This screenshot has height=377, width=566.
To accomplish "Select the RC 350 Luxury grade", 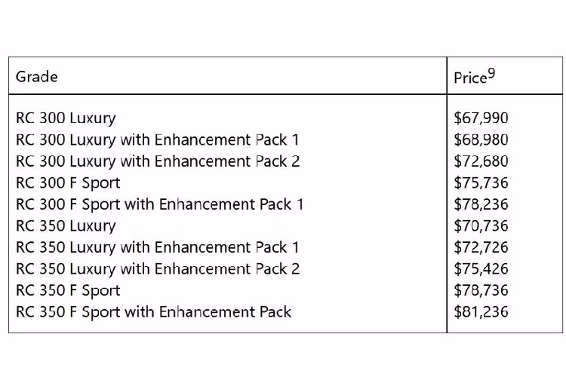I will click(x=66, y=225).
